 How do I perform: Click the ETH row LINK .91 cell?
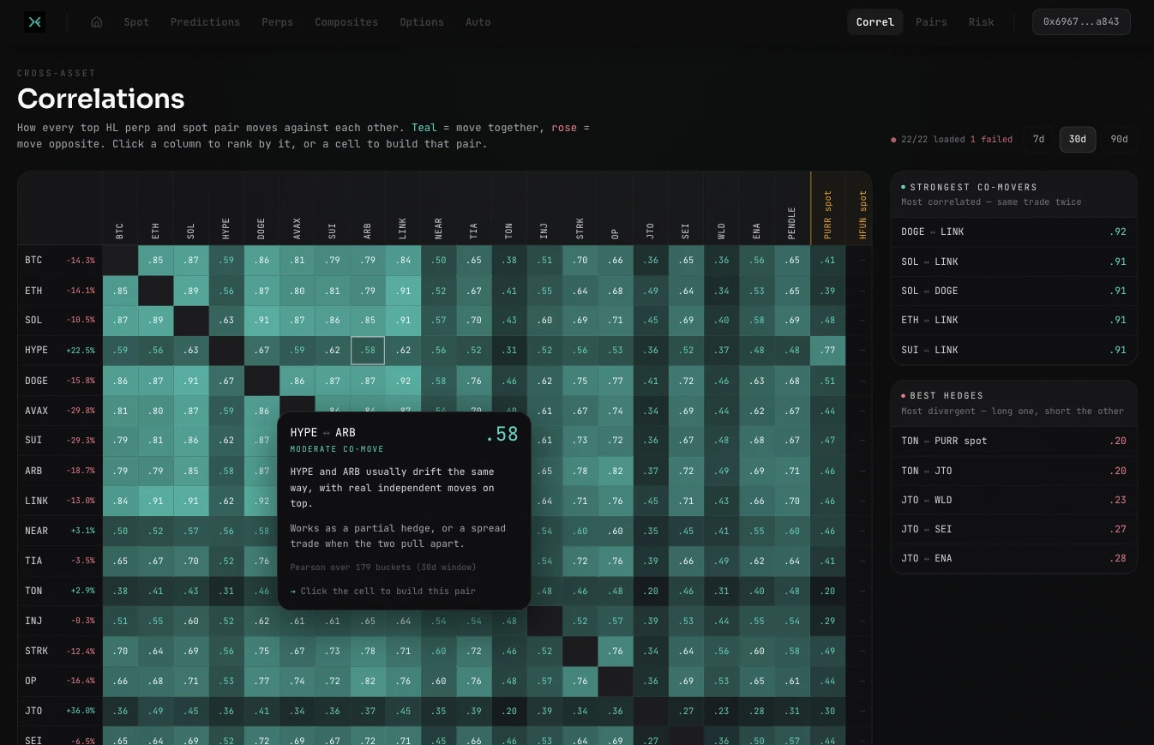click(403, 291)
